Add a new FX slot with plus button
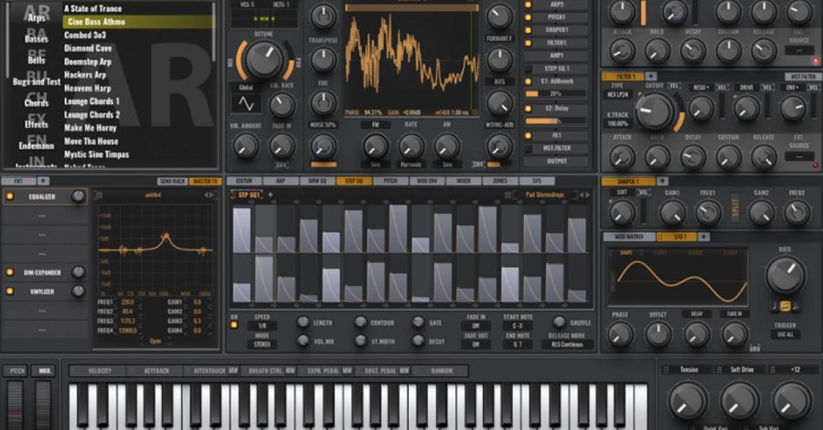Screen dimensions: 823x430 (43, 181)
